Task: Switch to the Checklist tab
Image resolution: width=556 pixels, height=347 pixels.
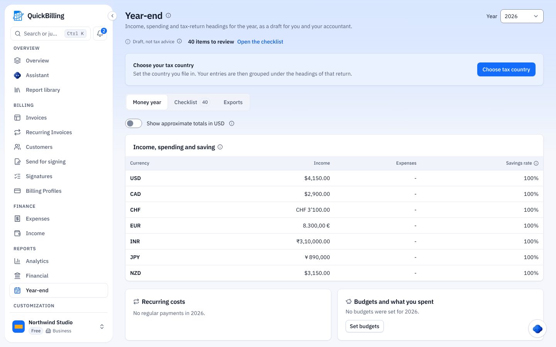Action: tap(192, 102)
